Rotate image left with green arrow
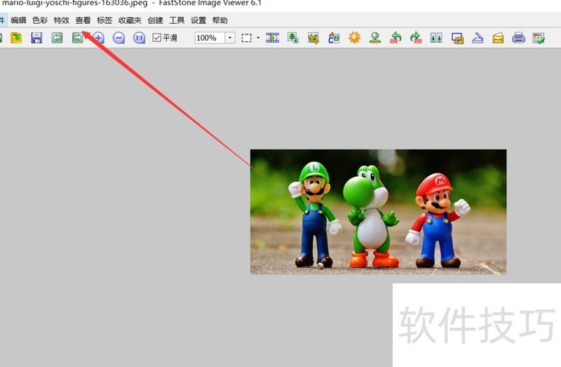 (x=396, y=38)
